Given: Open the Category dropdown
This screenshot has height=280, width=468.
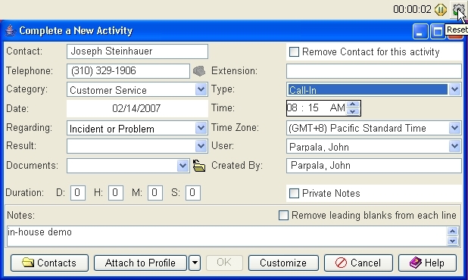Looking at the screenshot, I should coord(201,89).
